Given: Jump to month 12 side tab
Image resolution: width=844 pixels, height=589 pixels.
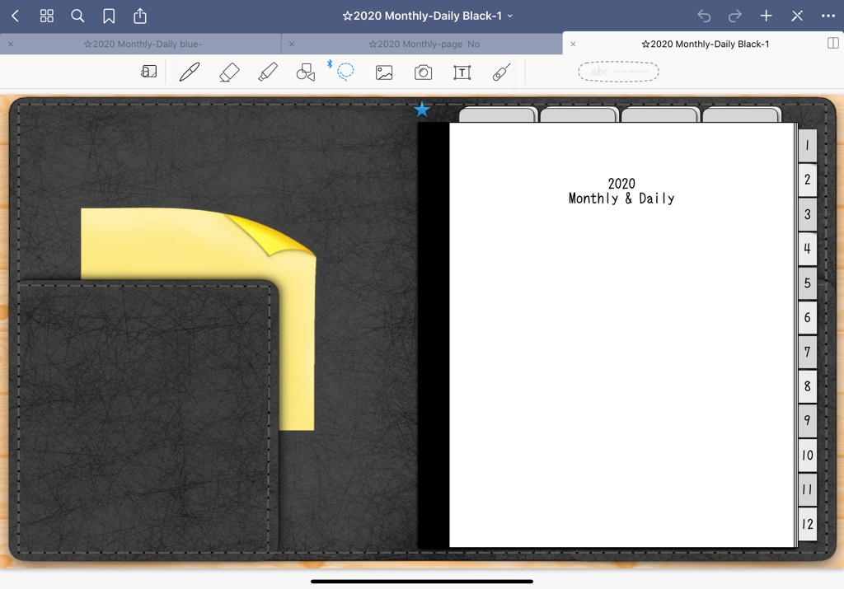Looking at the screenshot, I should [808, 524].
